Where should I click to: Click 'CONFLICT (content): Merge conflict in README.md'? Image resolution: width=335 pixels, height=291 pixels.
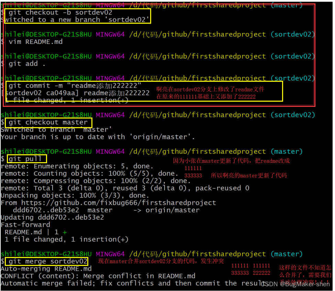coord(98,276)
